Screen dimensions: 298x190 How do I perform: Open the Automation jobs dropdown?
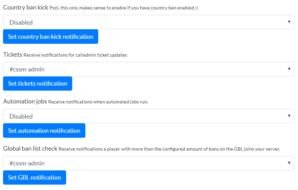pos(148,116)
